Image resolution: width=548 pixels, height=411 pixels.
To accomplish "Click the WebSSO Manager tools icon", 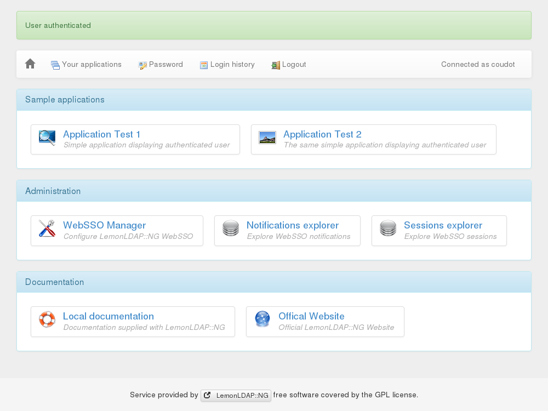I will [x=47, y=228].
